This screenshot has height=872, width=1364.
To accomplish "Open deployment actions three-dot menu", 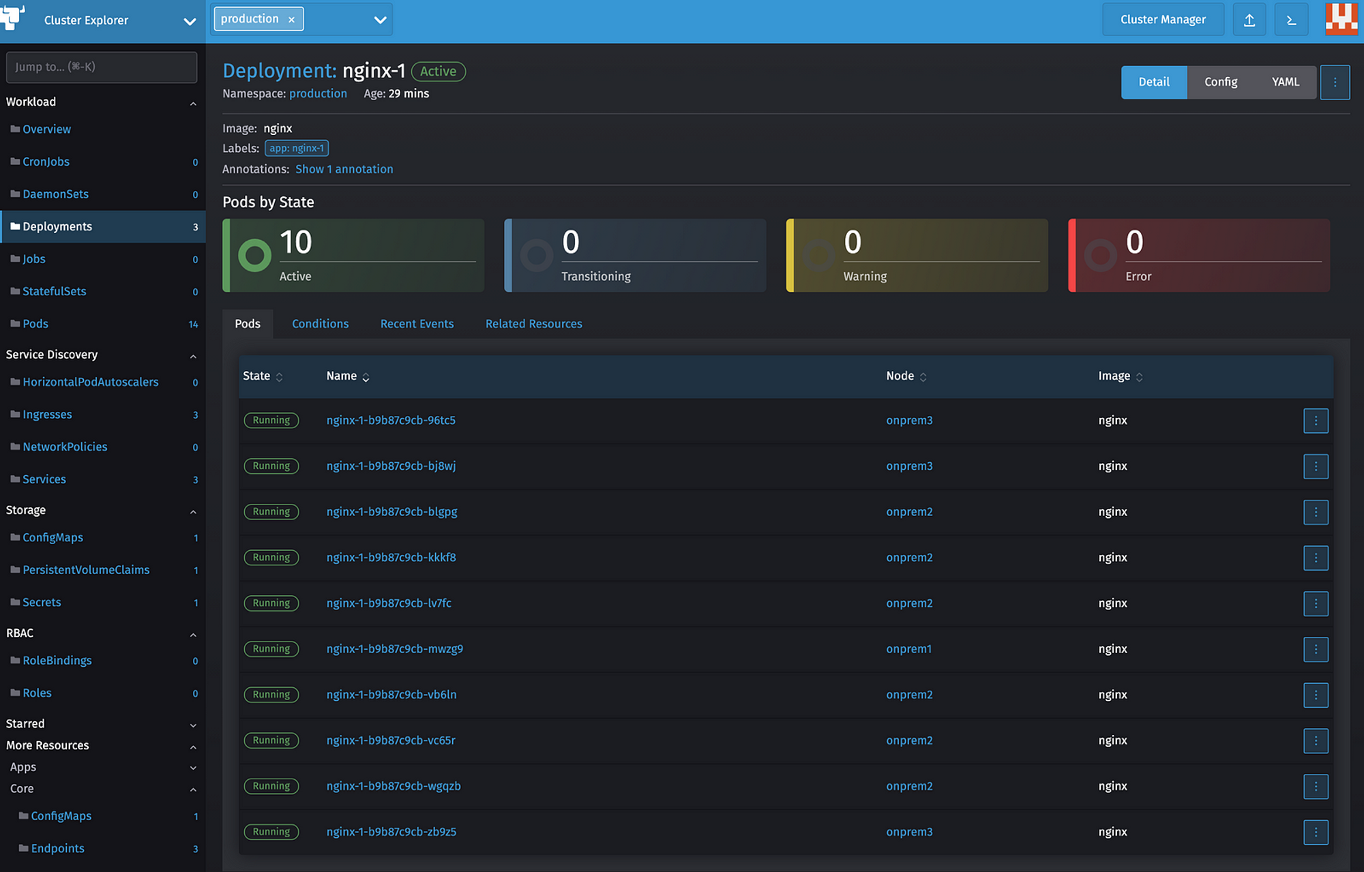I will click(1335, 82).
